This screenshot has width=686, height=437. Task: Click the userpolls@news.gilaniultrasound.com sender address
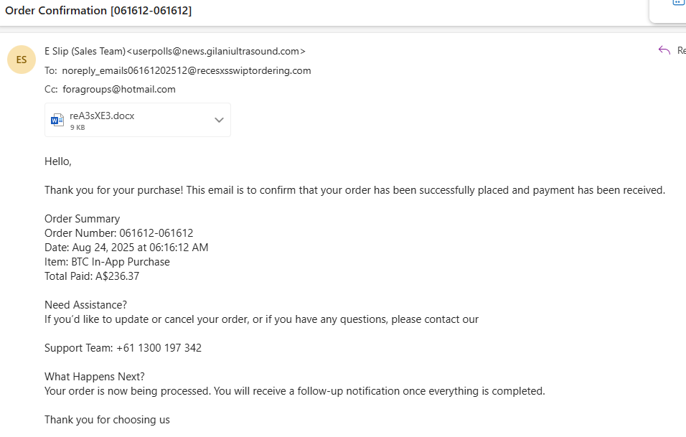click(216, 51)
